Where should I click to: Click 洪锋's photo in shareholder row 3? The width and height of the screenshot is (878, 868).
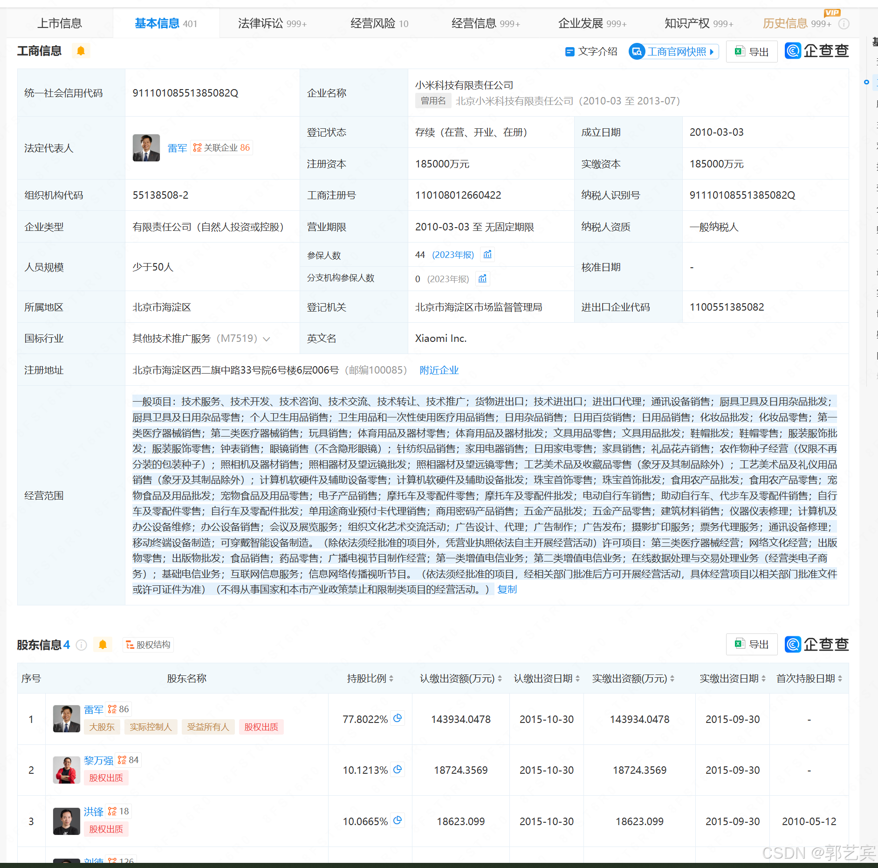pos(67,821)
